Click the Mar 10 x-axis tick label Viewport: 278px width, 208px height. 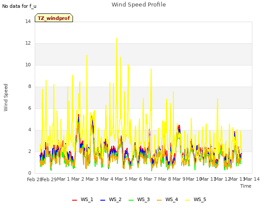coord(194,179)
